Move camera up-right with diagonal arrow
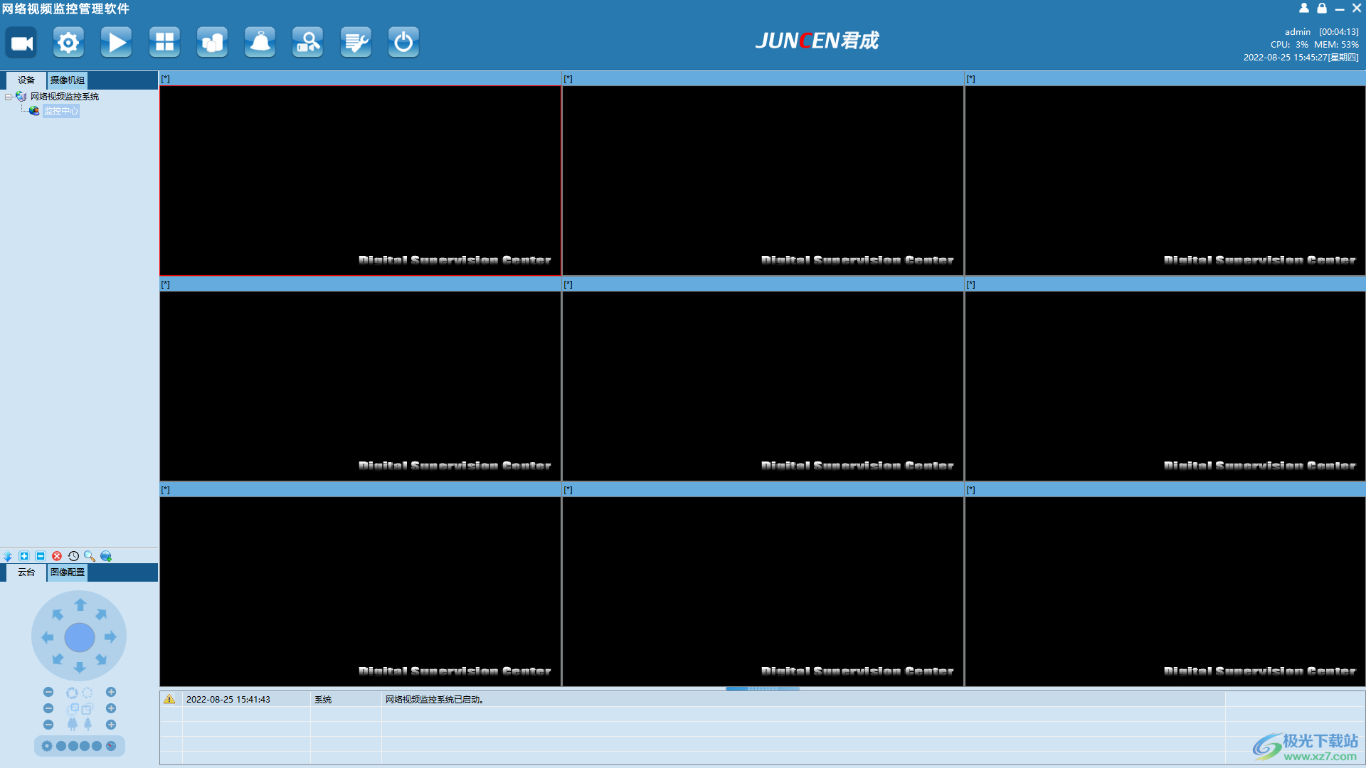Image resolution: width=1366 pixels, height=768 pixels. pos(102,614)
